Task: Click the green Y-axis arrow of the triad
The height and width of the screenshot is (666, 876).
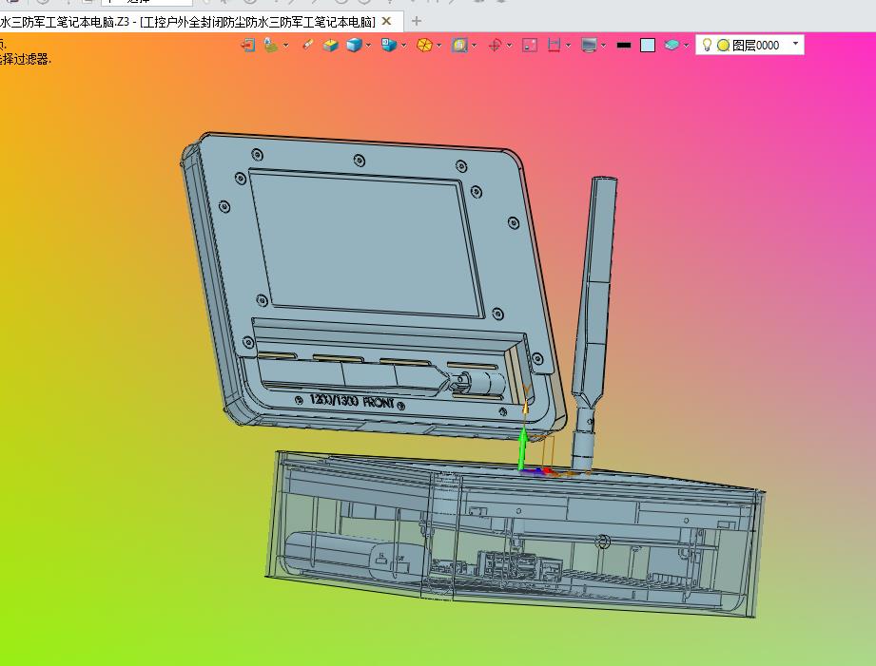Action: click(x=522, y=448)
